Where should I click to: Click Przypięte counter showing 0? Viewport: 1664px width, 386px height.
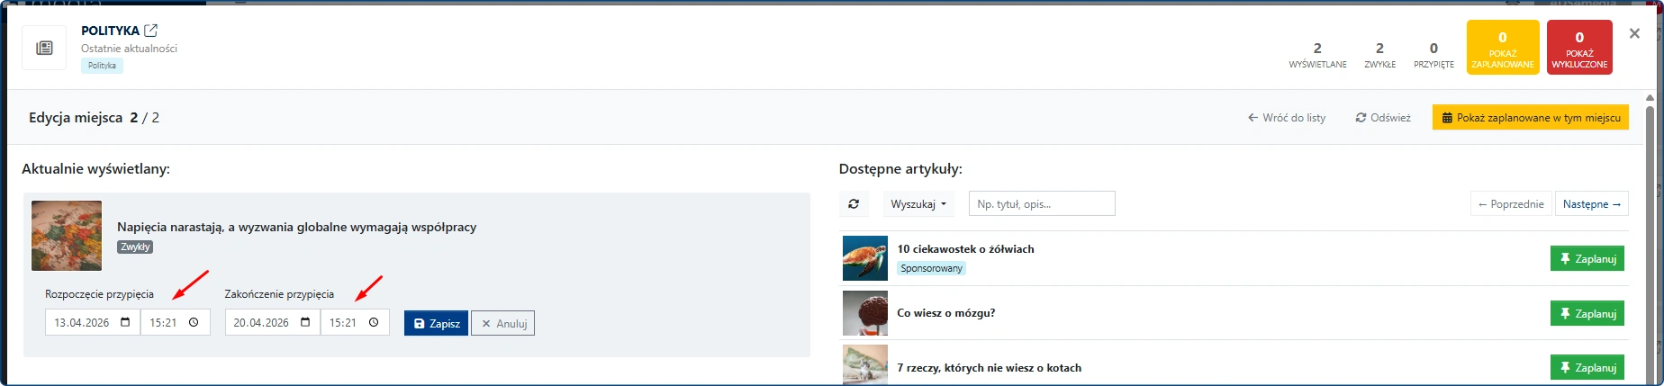(1433, 55)
